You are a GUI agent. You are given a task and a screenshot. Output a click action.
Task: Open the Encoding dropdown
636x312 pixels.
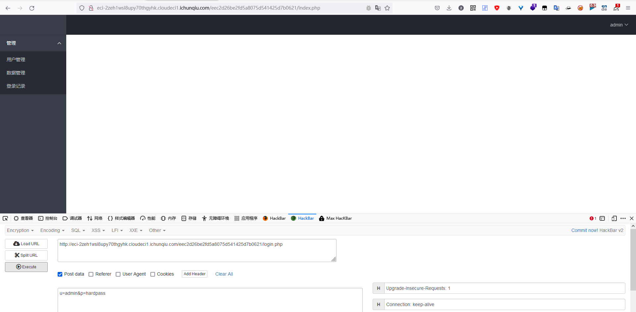52,230
